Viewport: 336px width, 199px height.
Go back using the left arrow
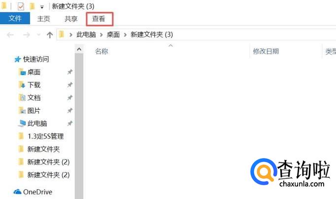pyautogui.click(x=10, y=34)
